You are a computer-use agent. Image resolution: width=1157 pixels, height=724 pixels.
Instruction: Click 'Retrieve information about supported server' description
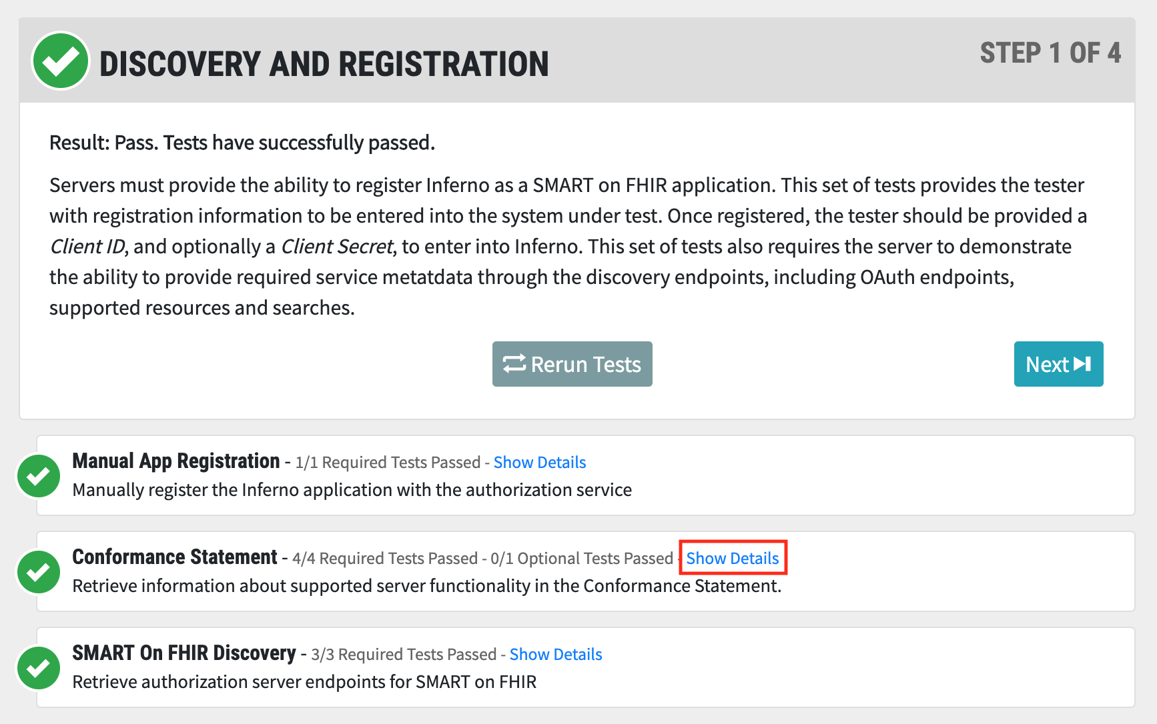pyautogui.click(x=426, y=586)
